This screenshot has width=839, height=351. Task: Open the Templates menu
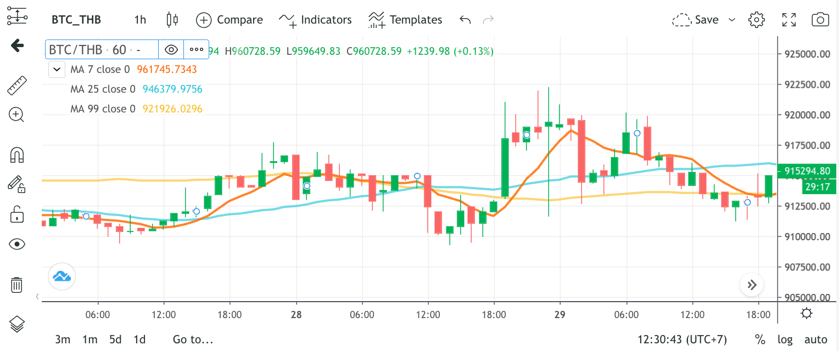(x=405, y=20)
